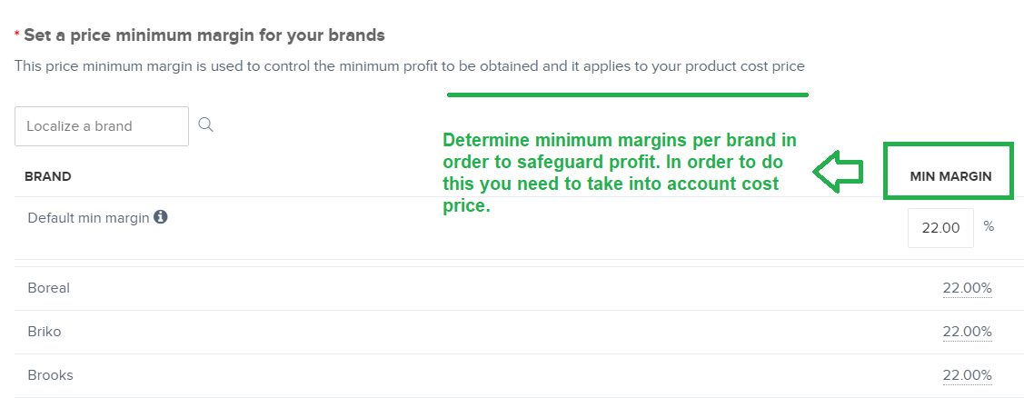This screenshot has width=1024, height=398.
Task: Click the BRAND column header
Action: click(x=47, y=176)
